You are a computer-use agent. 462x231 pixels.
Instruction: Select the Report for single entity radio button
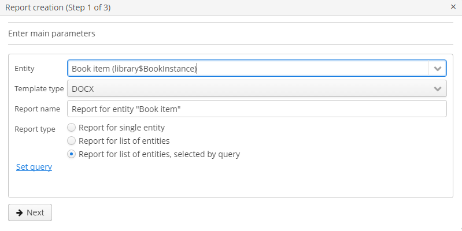72,127
